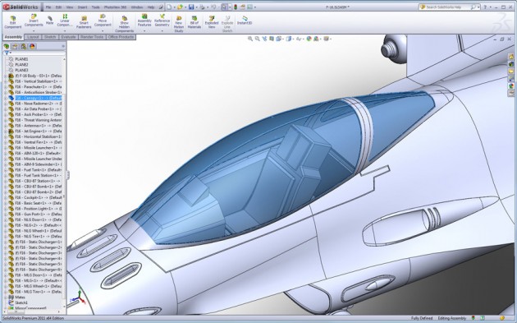Toggle the Hide/Show Items glasses icon
The width and height of the screenshot is (517, 323).
point(299,39)
